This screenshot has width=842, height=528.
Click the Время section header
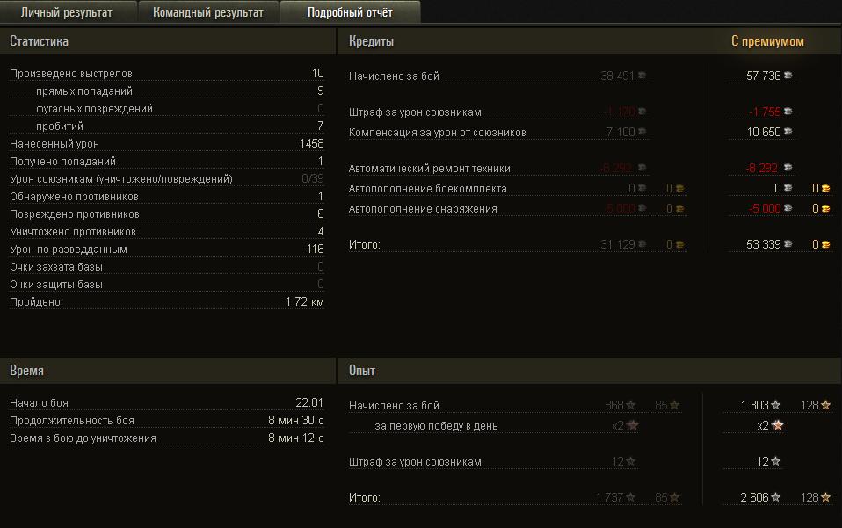(27, 371)
